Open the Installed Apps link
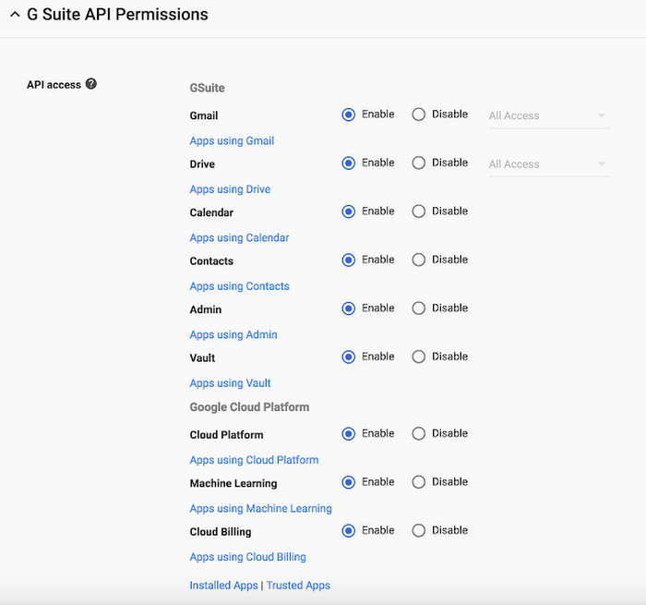The image size is (646, 605). (x=223, y=586)
